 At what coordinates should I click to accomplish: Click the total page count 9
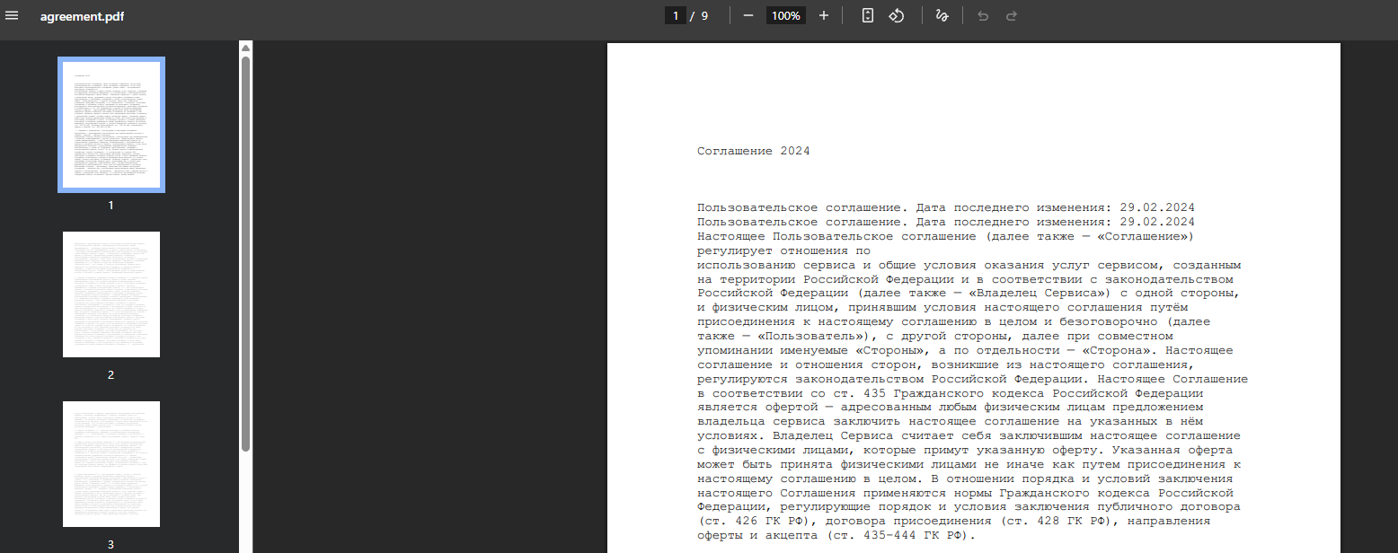(704, 16)
